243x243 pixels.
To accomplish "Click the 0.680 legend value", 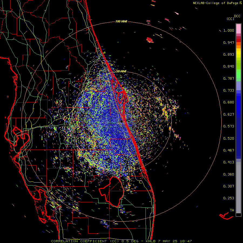I will [229, 102].
